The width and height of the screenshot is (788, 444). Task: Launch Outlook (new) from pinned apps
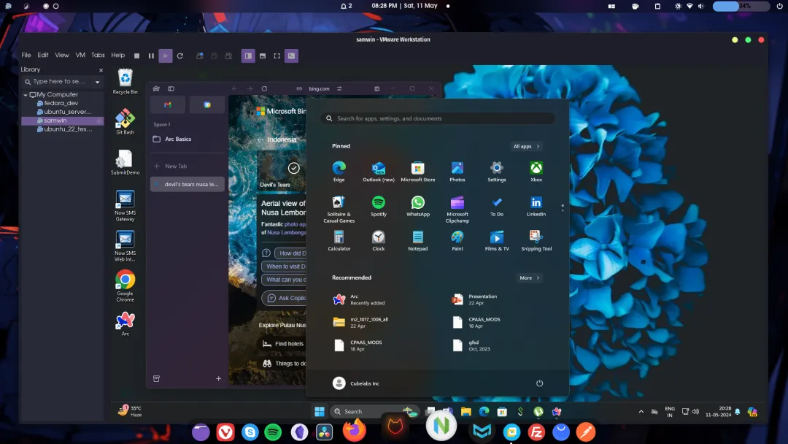379,172
